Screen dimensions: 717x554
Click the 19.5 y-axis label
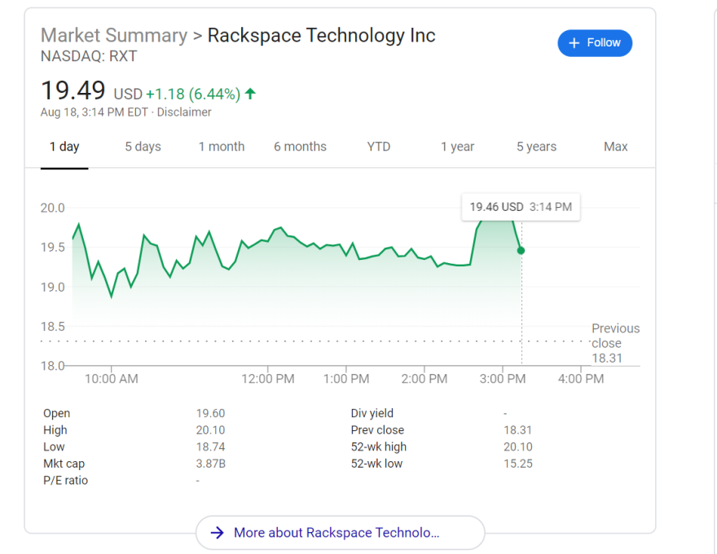[53, 248]
